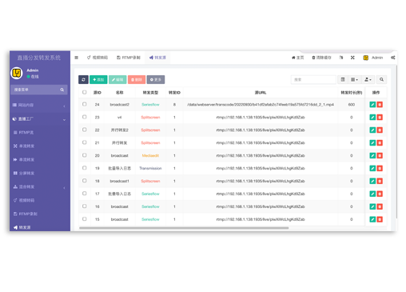Open 分屏转发 grid item in sidebar
Image resolution: width=406 pixels, height=292 pixels.
coord(39,174)
